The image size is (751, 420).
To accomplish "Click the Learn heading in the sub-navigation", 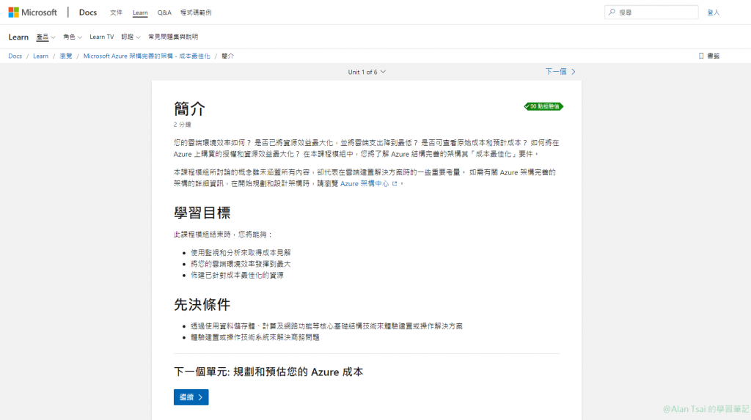I will [18, 37].
